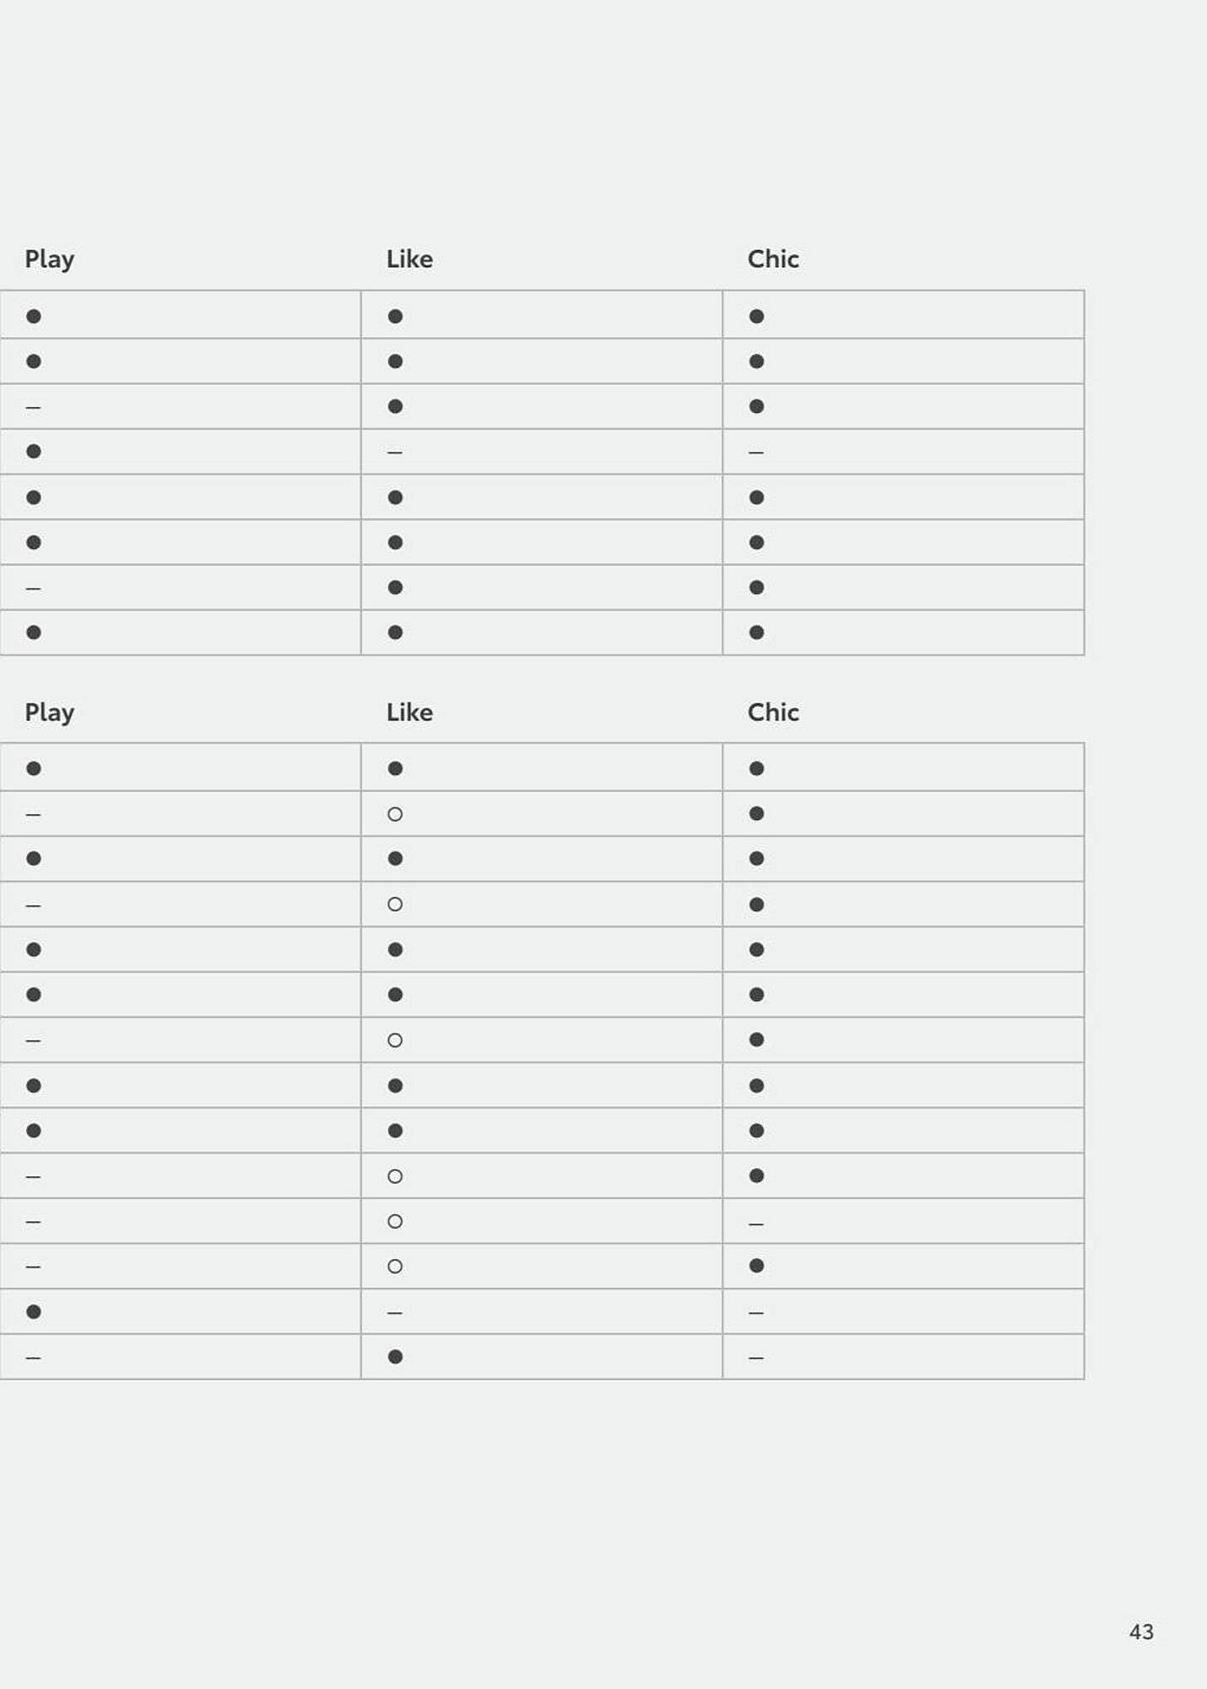Click the last filled dot in upper Play column
Image resolution: width=1207 pixels, height=1689 pixels.
coord(33,633)
